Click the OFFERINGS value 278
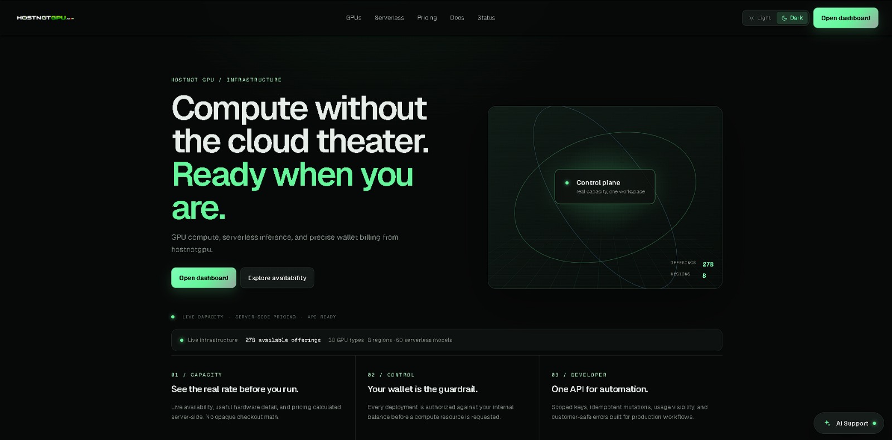Viewport: 892px width, 440px height. coord(708,264)
